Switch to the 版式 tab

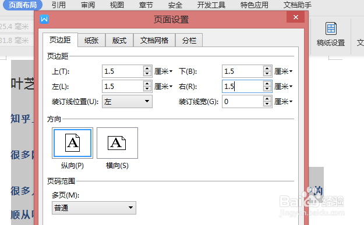[119, 41]
